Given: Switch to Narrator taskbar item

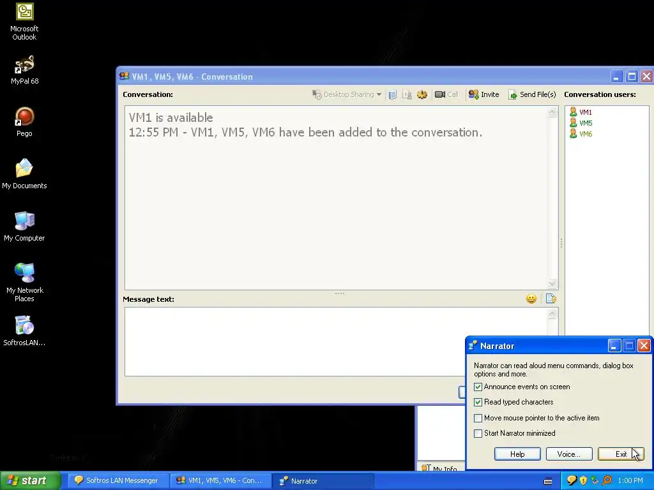Looking at the screenshot, I should pyautogui.click(x=323, y=481).
